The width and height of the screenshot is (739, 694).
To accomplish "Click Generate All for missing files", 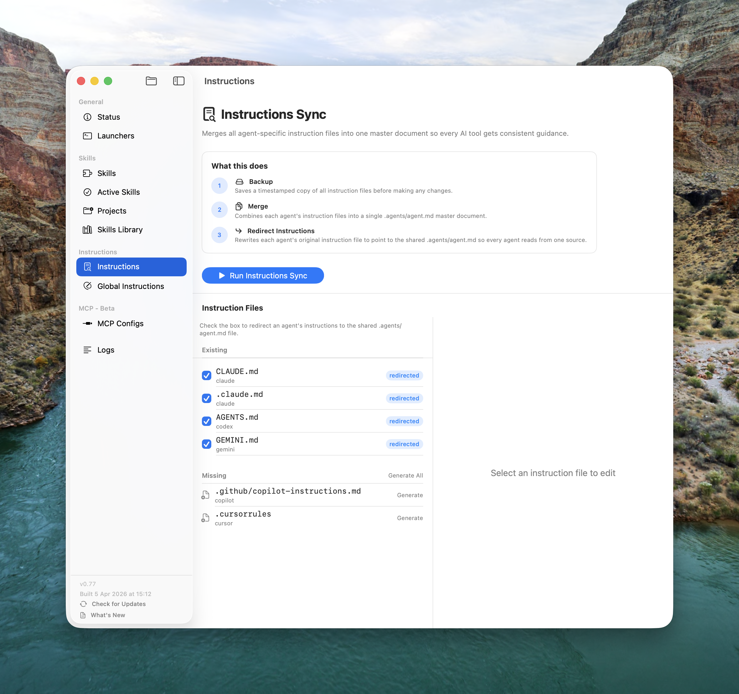I will pyautogui.click(x=405, y=475).
